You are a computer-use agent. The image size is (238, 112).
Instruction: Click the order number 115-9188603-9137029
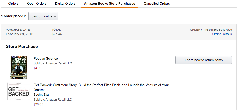click(x=218, y=30)
